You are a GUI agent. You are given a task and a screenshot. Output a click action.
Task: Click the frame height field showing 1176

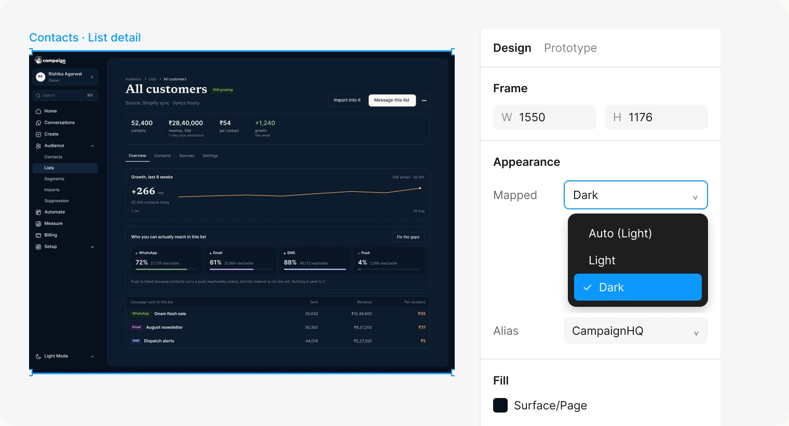[656, 117]
